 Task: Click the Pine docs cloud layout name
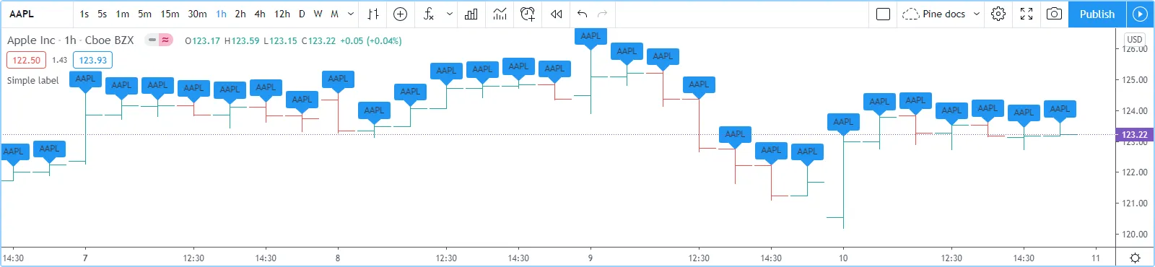[x=934, y=14]
